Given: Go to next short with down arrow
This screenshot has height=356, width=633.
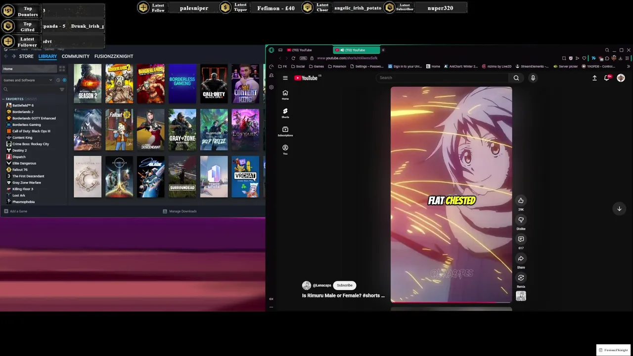Looking at the screenshot, I should coord(619,209).
